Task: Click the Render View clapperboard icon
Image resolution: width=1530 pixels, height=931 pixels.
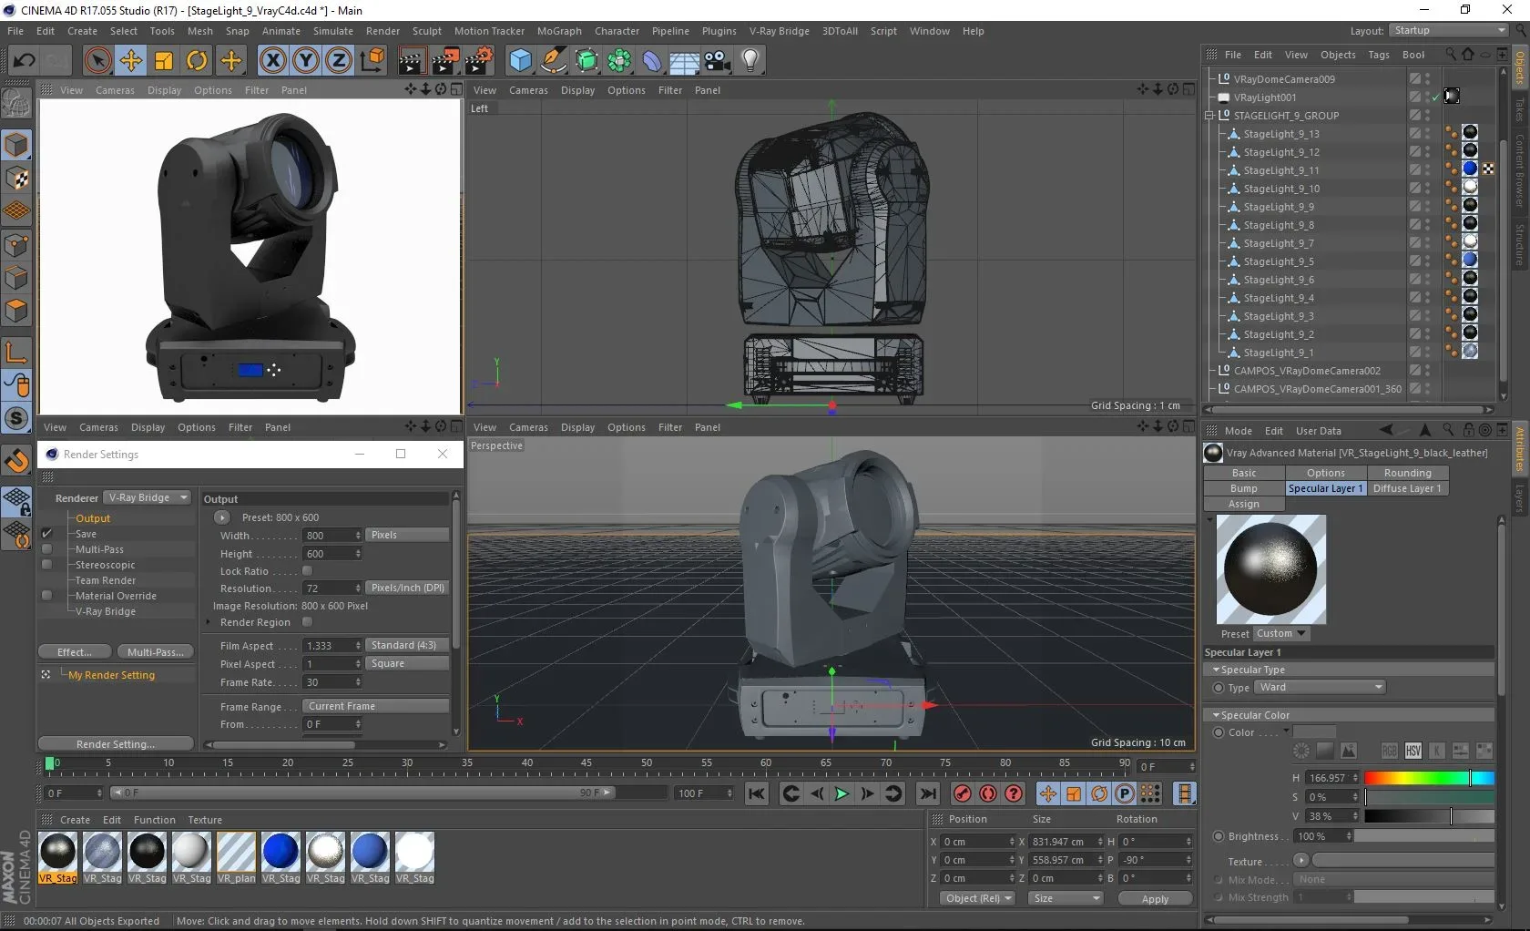Action: 412,61
